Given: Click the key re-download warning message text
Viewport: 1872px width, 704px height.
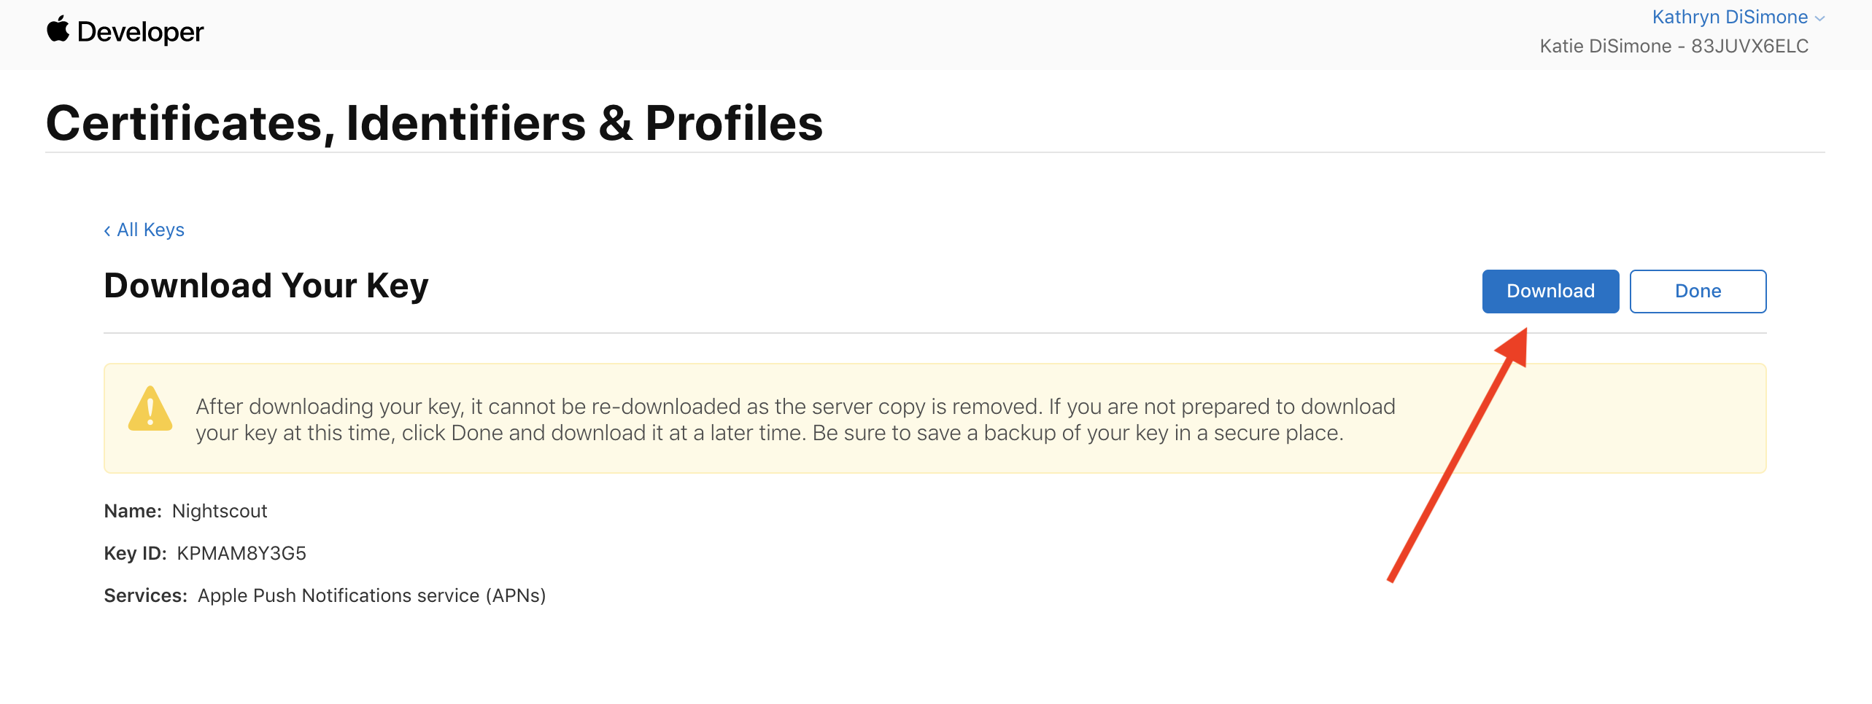Looking at the screenshot, I should [795, 420].
